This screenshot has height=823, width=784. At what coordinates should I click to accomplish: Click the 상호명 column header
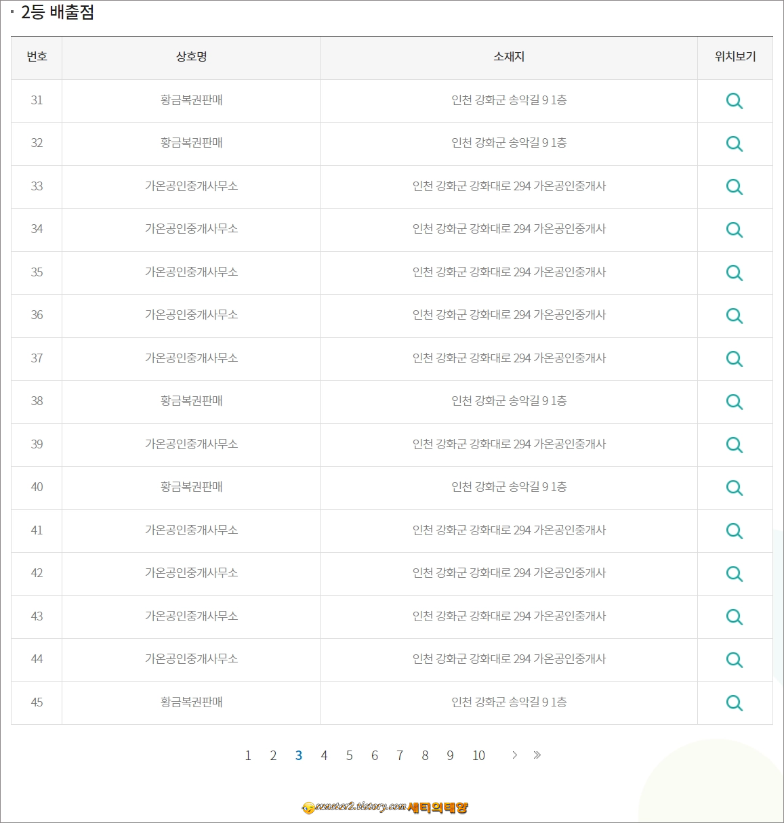click(x=190, y=58)
